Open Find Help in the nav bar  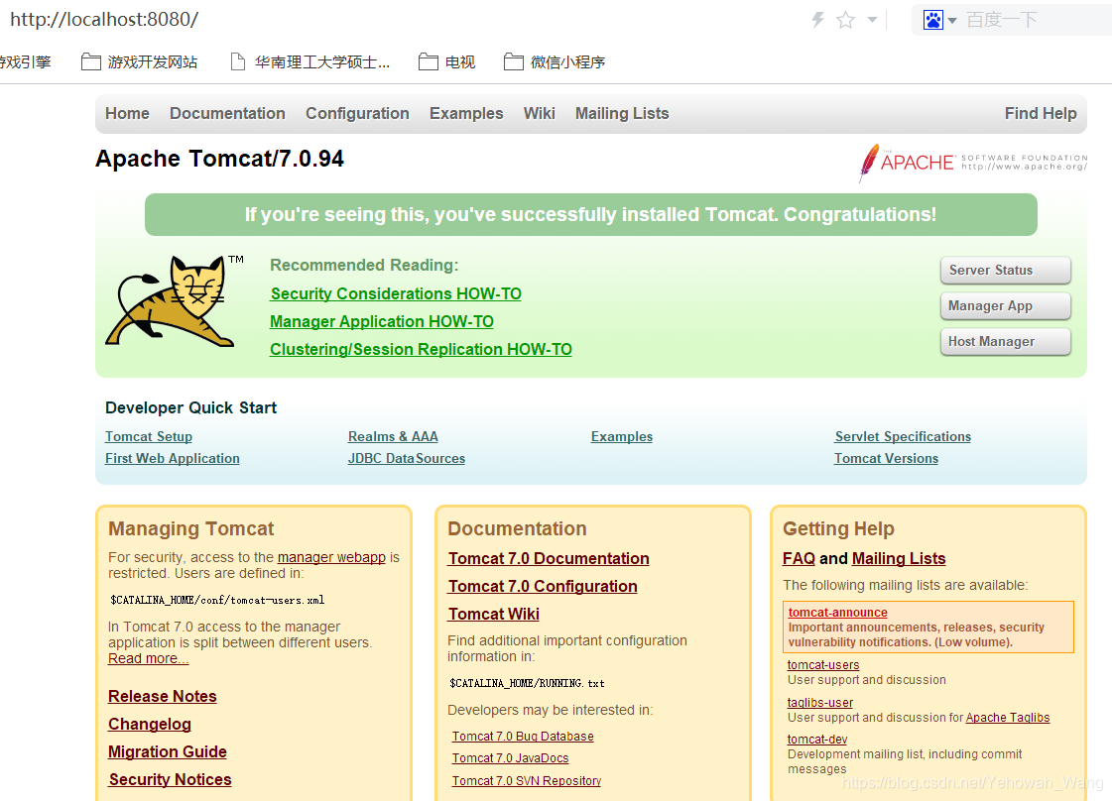1041,113
